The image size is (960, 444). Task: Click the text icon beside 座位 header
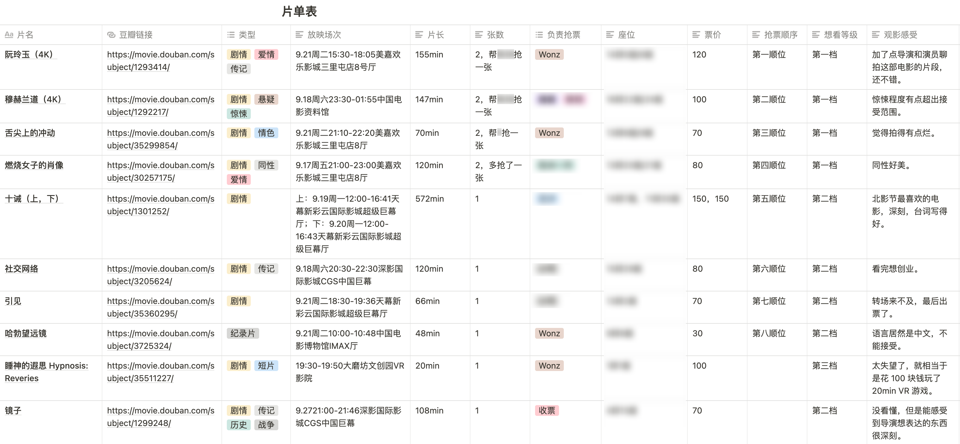(610, 35)
